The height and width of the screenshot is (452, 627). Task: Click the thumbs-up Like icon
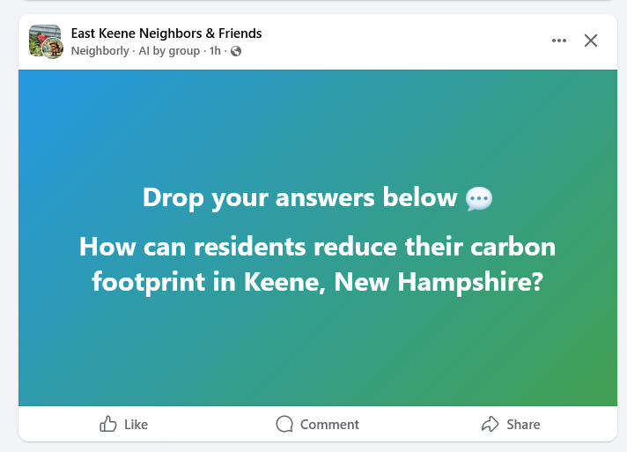(109, 425)
